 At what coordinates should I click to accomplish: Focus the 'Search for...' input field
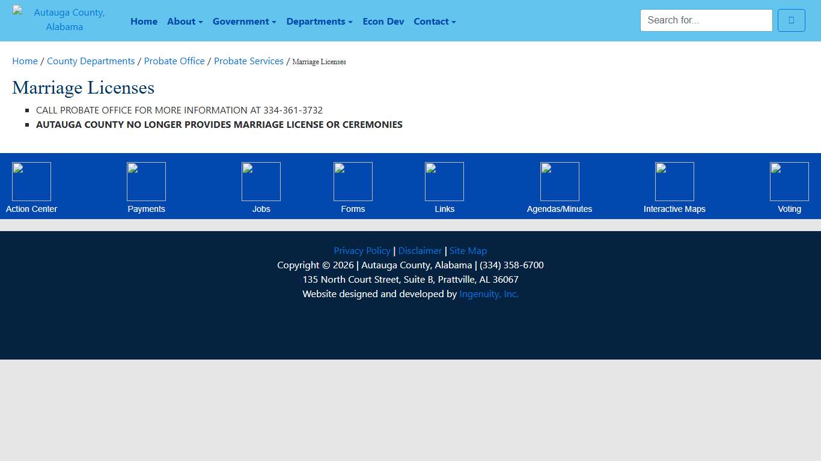point(706,20)
